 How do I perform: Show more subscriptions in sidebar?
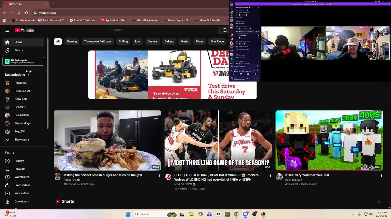(x=24, y=140)
